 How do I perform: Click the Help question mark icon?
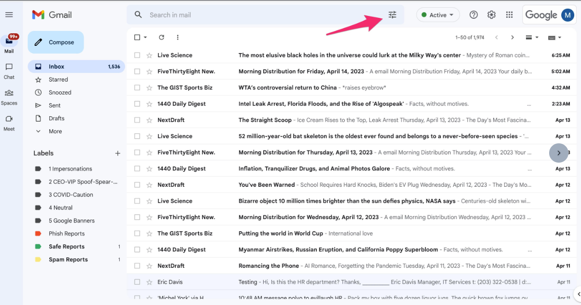473,15
